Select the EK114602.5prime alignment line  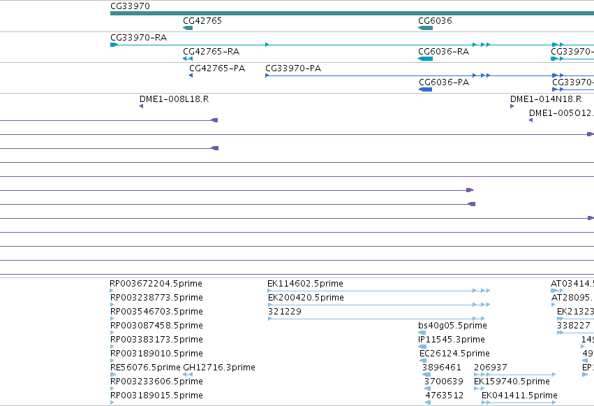(x=379, y=291)
